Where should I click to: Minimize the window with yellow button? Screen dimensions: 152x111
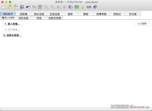click(x=6, y=2)
